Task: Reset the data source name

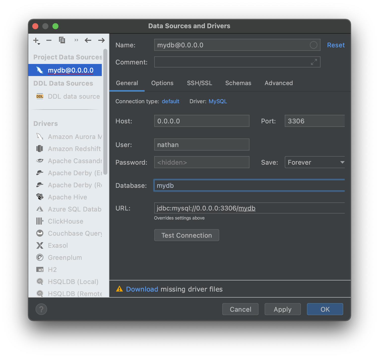Action: point(336,45)
